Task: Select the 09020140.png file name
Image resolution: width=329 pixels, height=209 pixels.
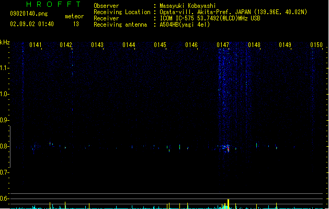Action: tap(29, 14)
